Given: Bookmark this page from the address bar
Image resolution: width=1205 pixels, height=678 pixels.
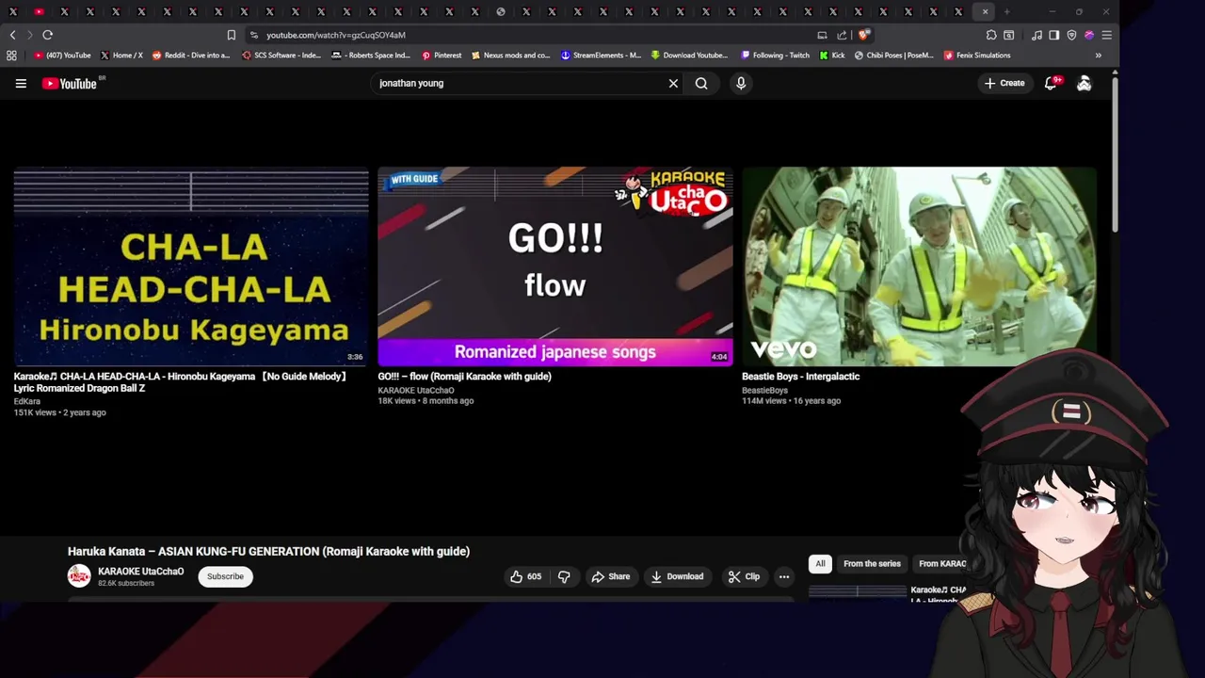Looking at the screenshot, I should tap(231, 35).
